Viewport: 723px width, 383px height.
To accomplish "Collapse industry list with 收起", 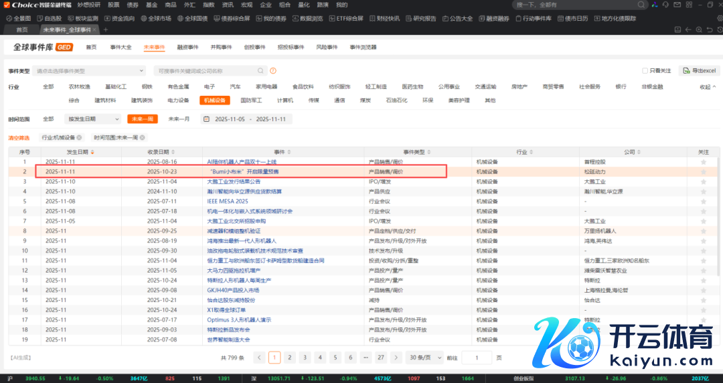I will [707, 86].
